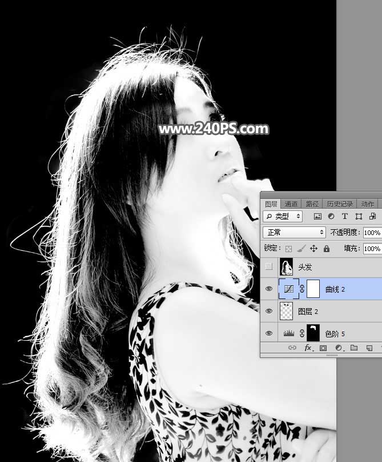Screen dimensions: 382x462
Task: Filter layers by adjustment layers icon
Action: tap(331, 217)
